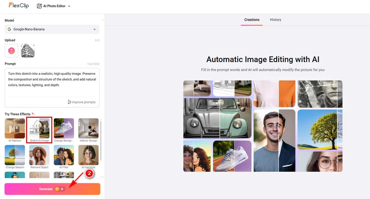
Task: Click the old photo restoration sample
Action: click(320, 94)
